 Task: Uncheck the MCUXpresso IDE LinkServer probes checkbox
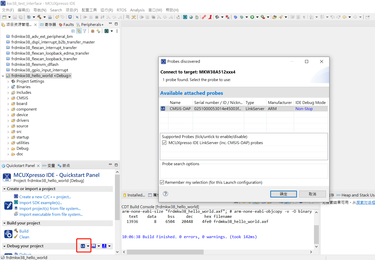coord(164,142)
